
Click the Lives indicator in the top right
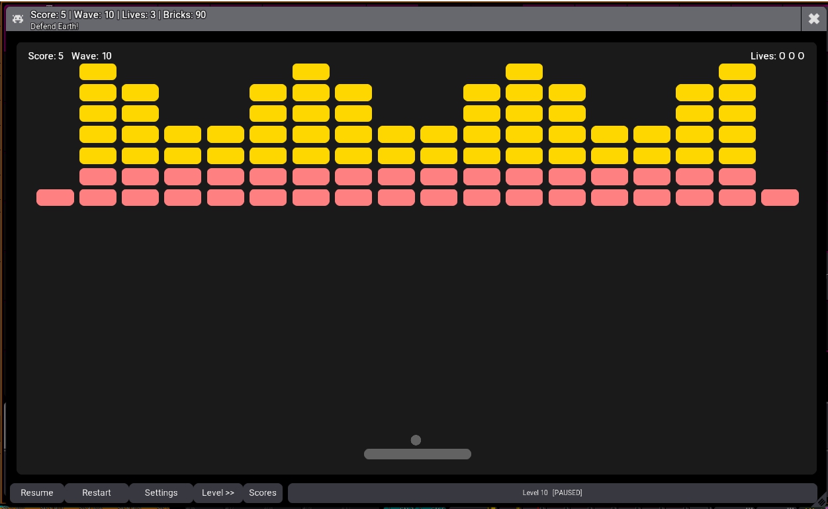[x=777, y=56]
